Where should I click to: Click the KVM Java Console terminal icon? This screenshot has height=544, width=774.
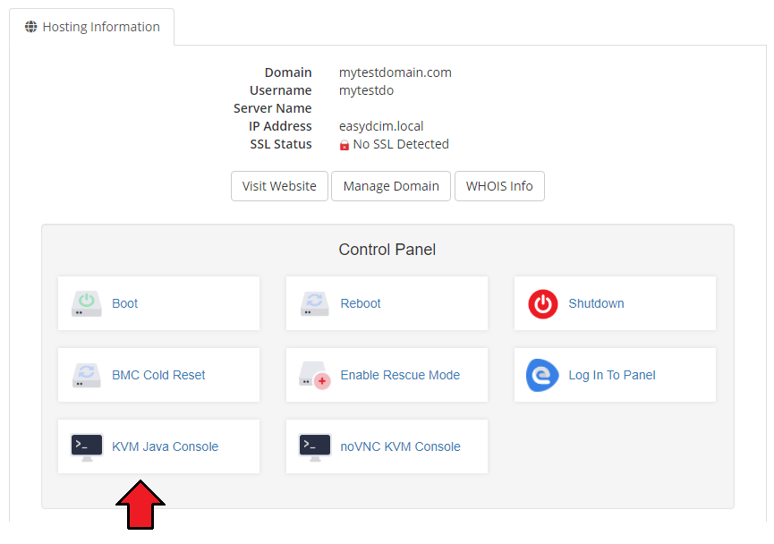(x=87, y=447)
